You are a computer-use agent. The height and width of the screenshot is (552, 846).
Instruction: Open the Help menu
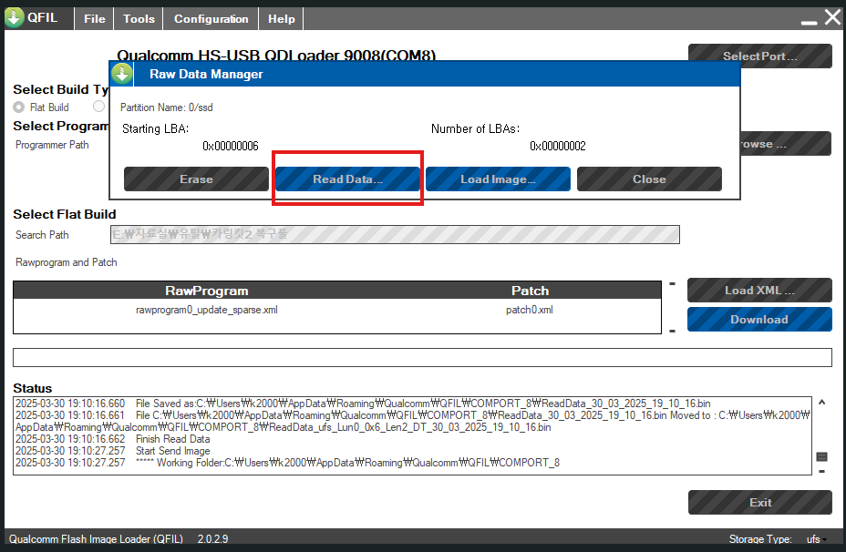coord(281,19)
